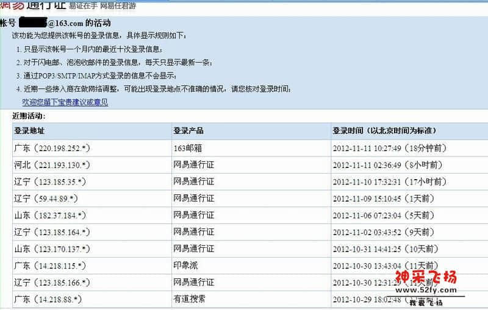Click rule 1 about last ten logins
This screenshot has height=310, width=488.
tap(90, 49)
